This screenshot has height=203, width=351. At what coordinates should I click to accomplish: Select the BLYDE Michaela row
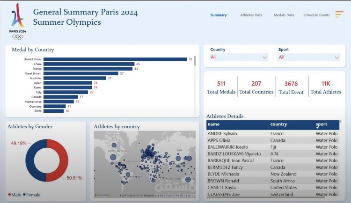(x=273, y=174)
